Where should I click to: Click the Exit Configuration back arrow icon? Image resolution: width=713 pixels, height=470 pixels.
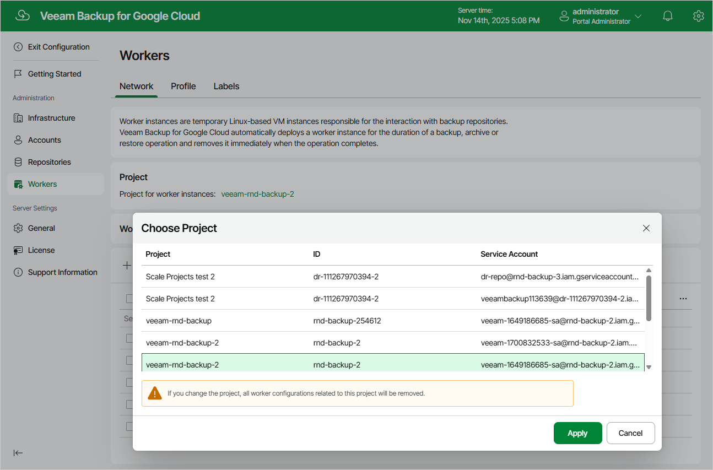click(18, 47)
